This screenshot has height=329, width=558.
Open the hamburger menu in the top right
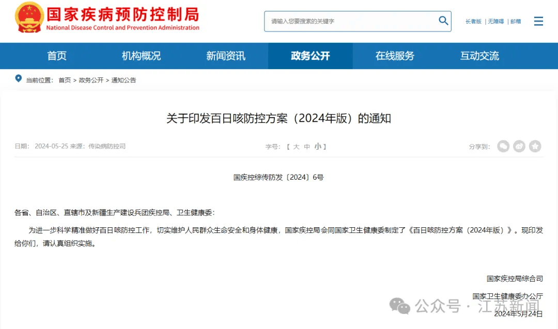538,21
